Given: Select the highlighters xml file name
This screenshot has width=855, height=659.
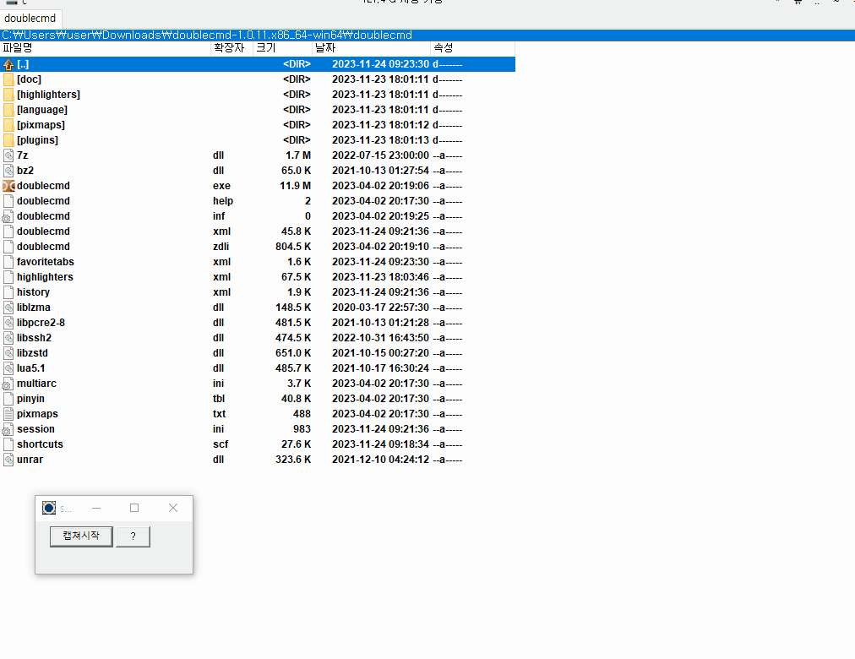Looking at the screenshot, I should [45, 277].
